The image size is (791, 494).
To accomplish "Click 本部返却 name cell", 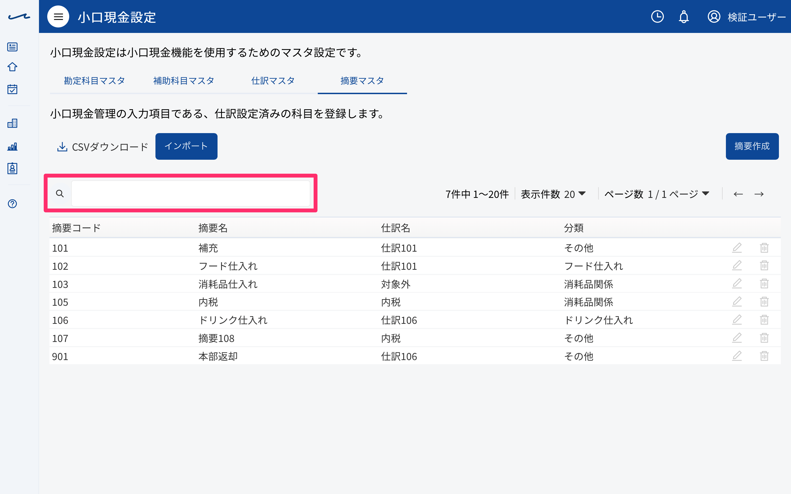I will (218, 357).
